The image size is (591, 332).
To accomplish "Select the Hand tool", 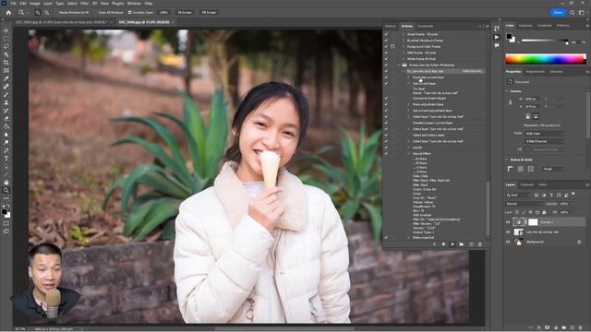I will point(6,183).
